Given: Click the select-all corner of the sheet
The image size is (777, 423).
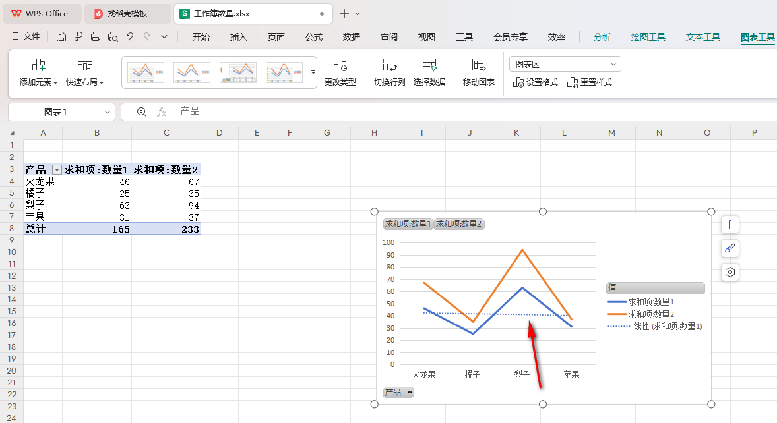Looking at the screenshot, I should tap(12, 132).
